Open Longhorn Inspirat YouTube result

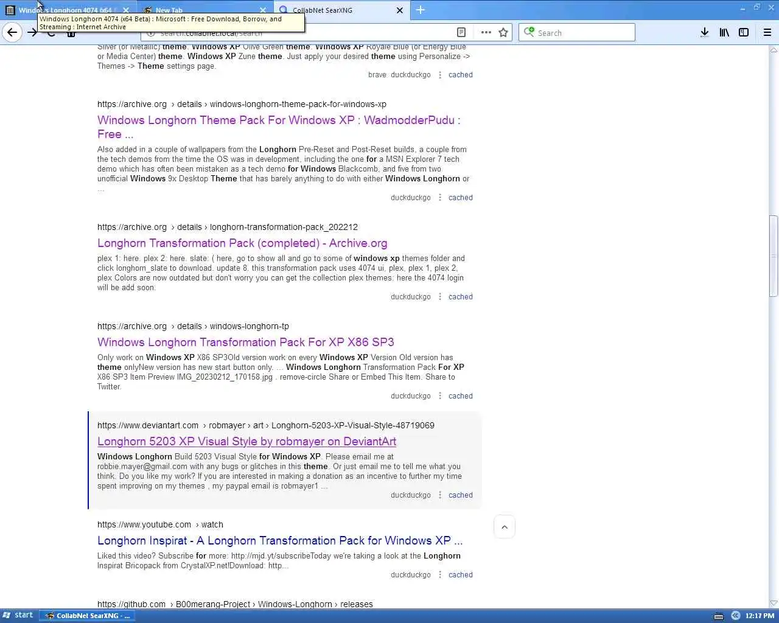[280, 541]
